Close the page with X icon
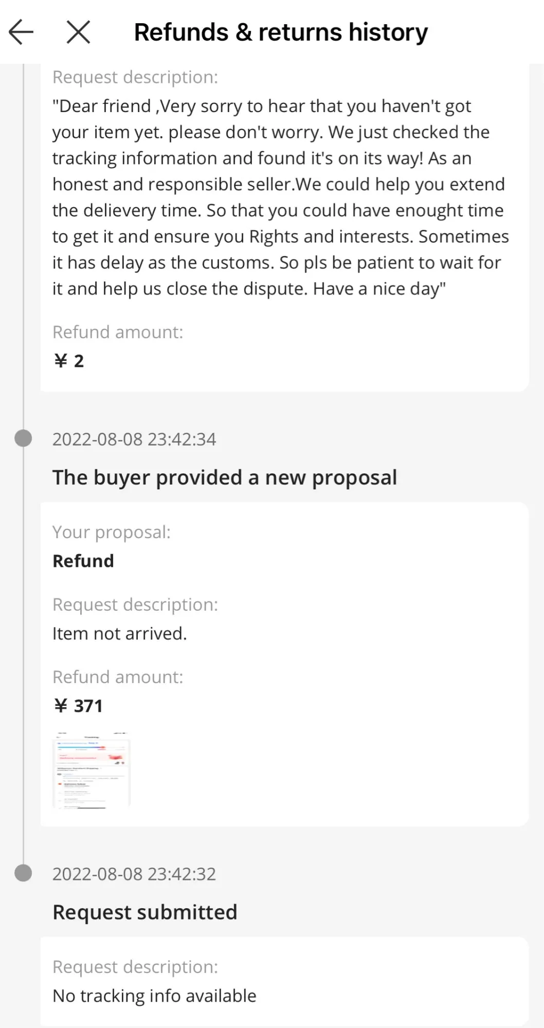This screenshot has height=1028, width=544. point(78,32)
